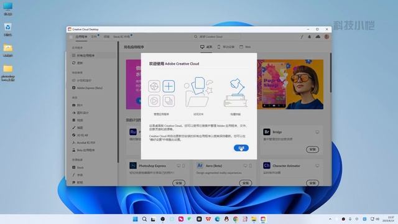Screen dimensions: 398x224
Task: Click the Character Animator Ch app icon
Action: tap(267, 166)
